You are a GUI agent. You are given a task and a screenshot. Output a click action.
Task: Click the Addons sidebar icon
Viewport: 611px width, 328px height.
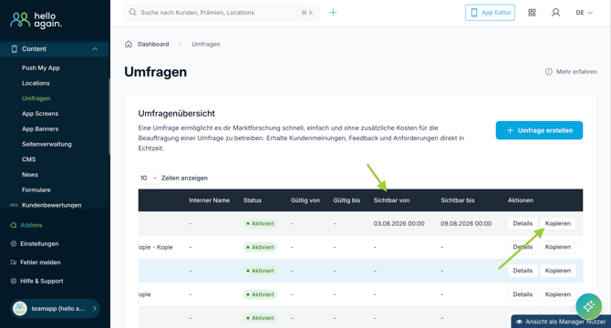(x=14, y=225)
